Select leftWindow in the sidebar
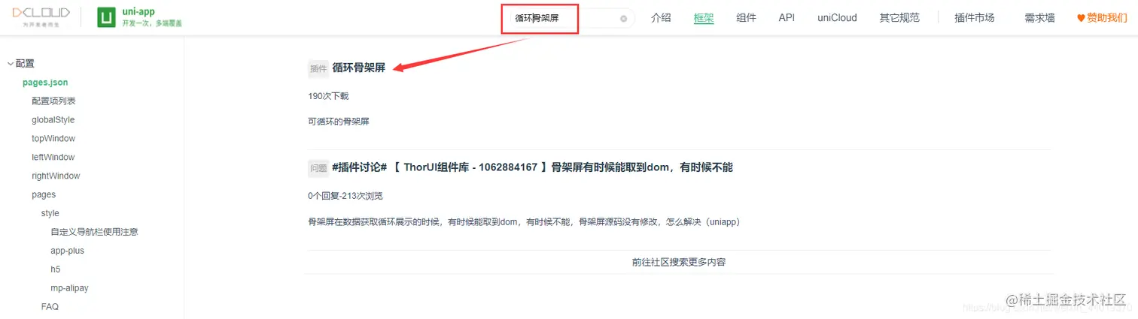This screenshot has width=1138, height=319. (x=53, y=158)
